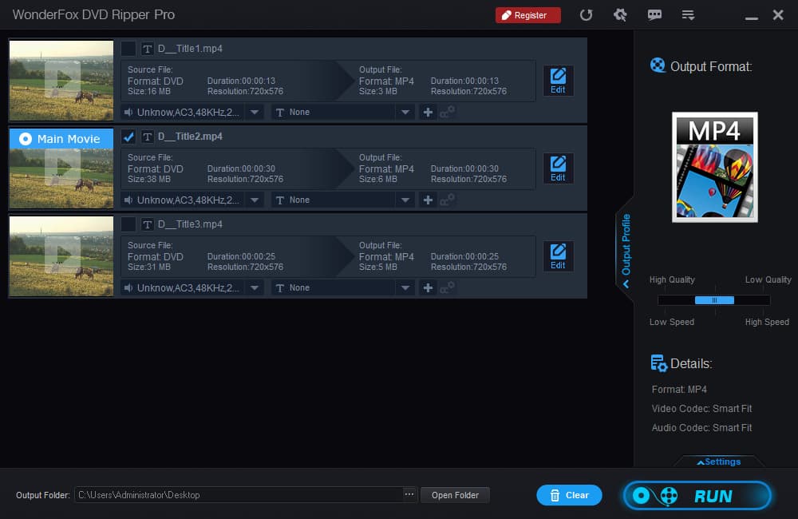Click the refresh icon in title bar

586,15
